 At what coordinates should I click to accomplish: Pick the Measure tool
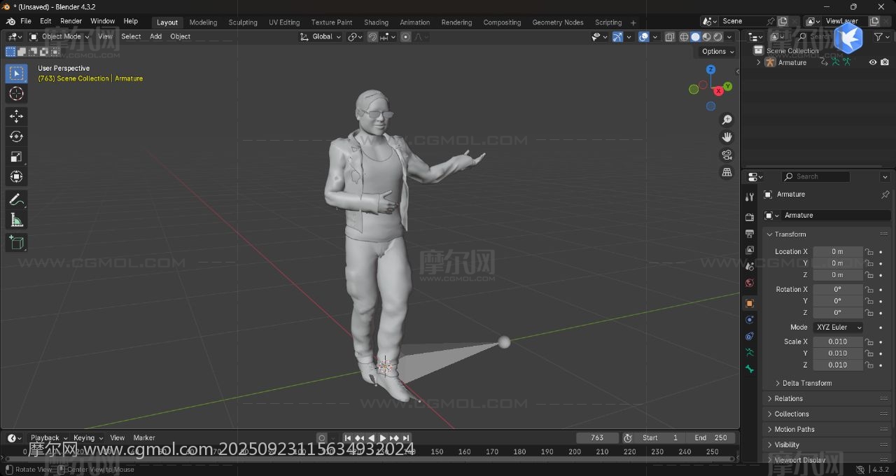16,220
